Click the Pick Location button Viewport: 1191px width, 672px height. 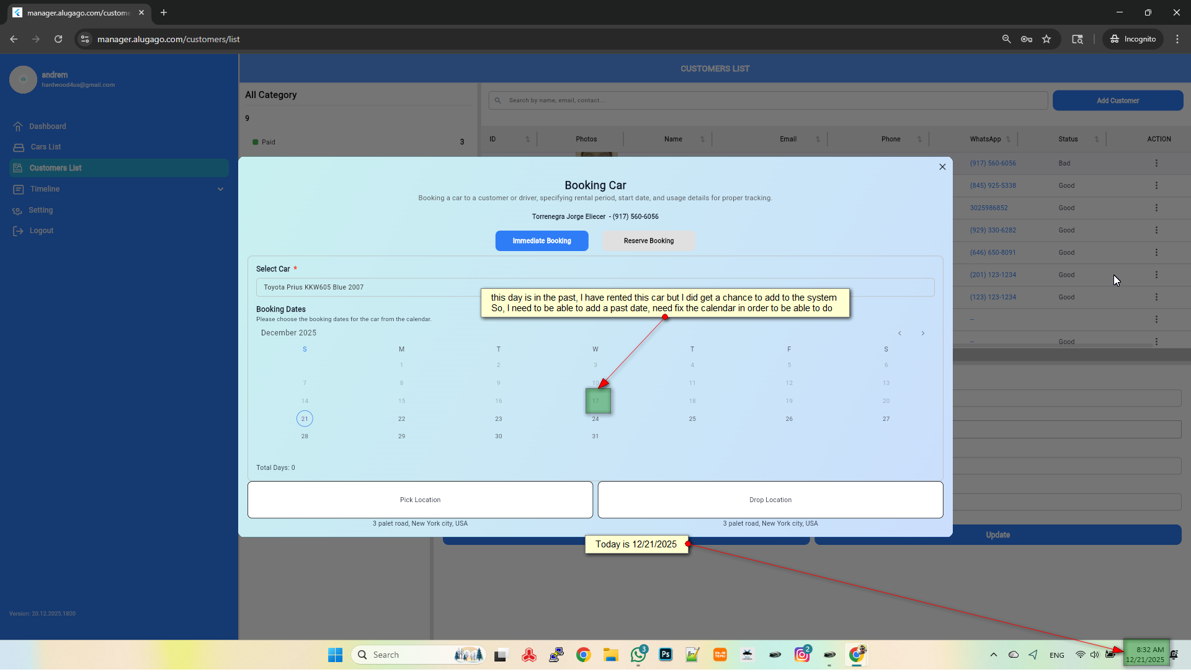point(420,500)
